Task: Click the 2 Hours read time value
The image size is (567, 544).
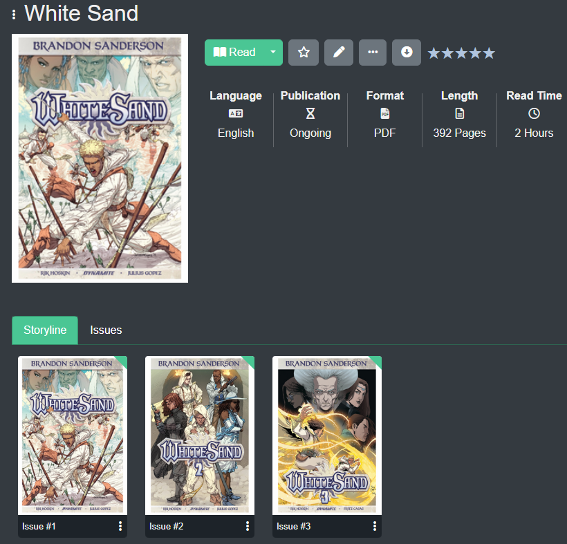Action: click(534, 133)
